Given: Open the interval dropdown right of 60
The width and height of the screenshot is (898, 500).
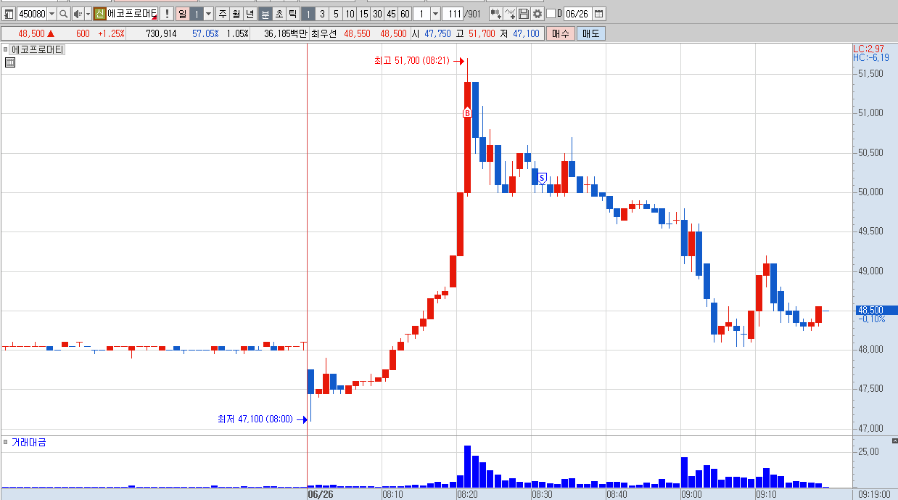Looking at the screenshot, I should (x=435, y=14).
